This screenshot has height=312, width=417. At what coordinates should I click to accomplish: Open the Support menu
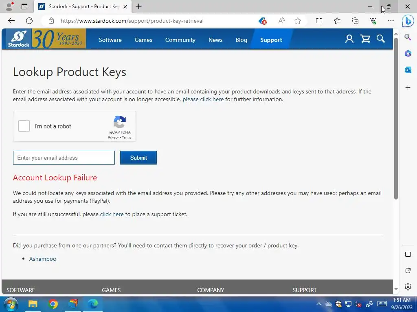pos(271,40)
